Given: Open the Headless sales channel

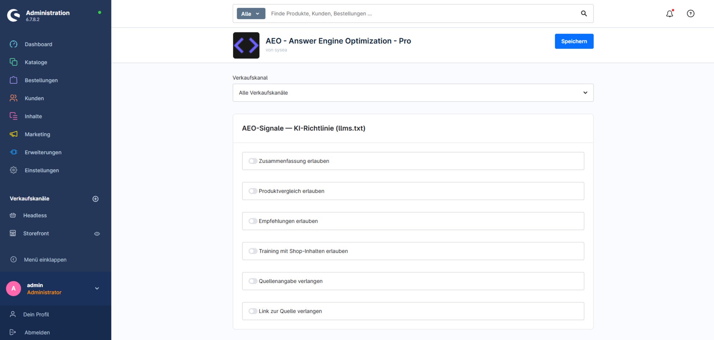Looking at the screenshot, I should [x=35, y=215].
